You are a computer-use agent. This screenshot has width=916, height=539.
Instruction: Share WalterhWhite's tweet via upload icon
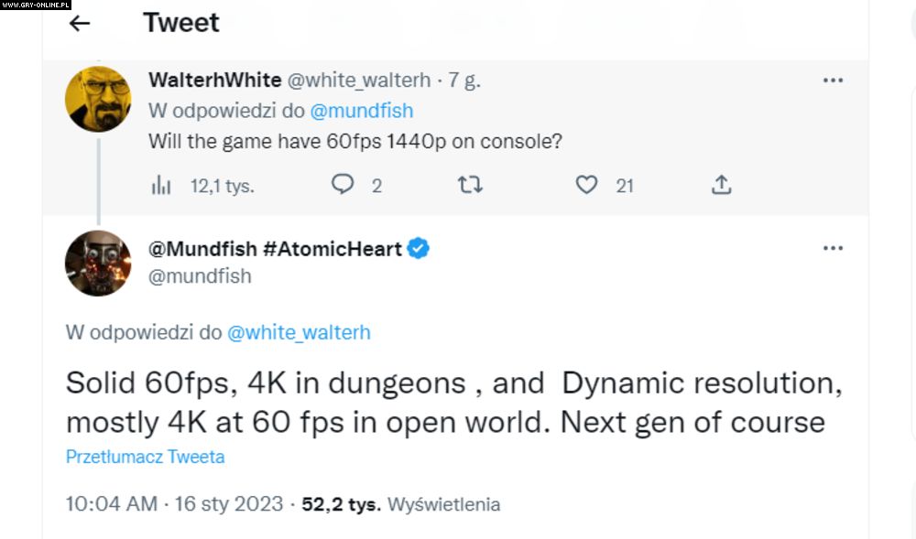pyautogui.click(x=722, y=185)
